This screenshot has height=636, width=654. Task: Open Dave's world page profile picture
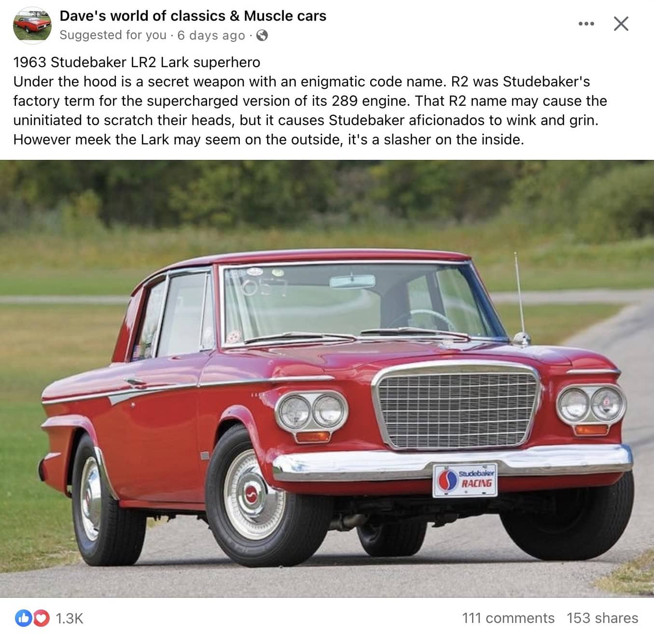(x=32, y=26)
